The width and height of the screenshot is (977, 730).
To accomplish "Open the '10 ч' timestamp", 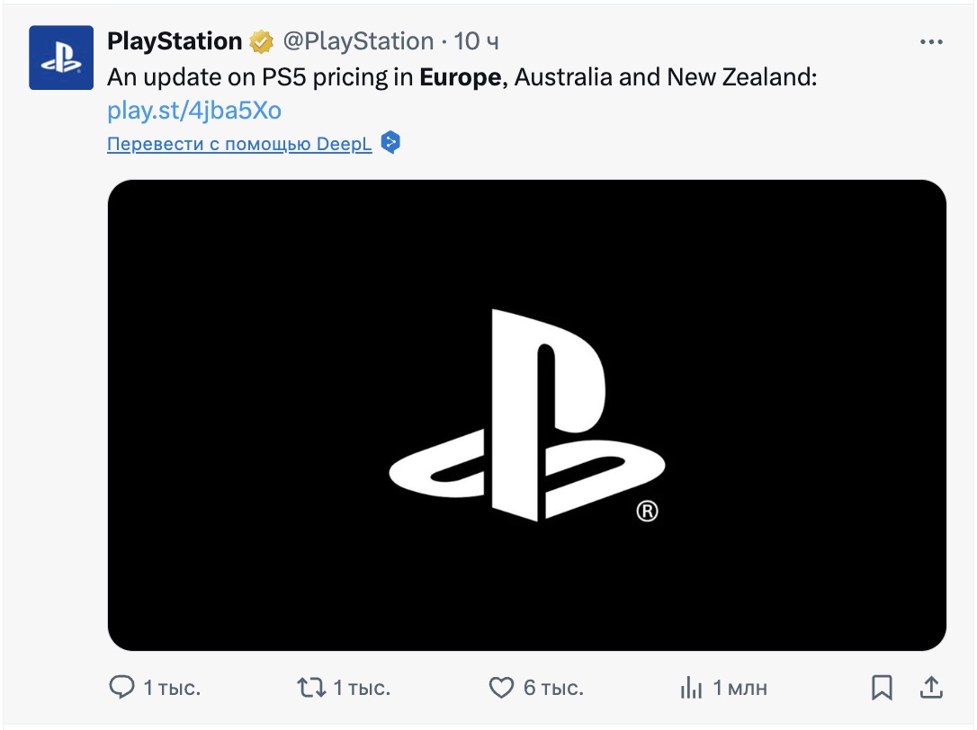I will coord(476,41).
